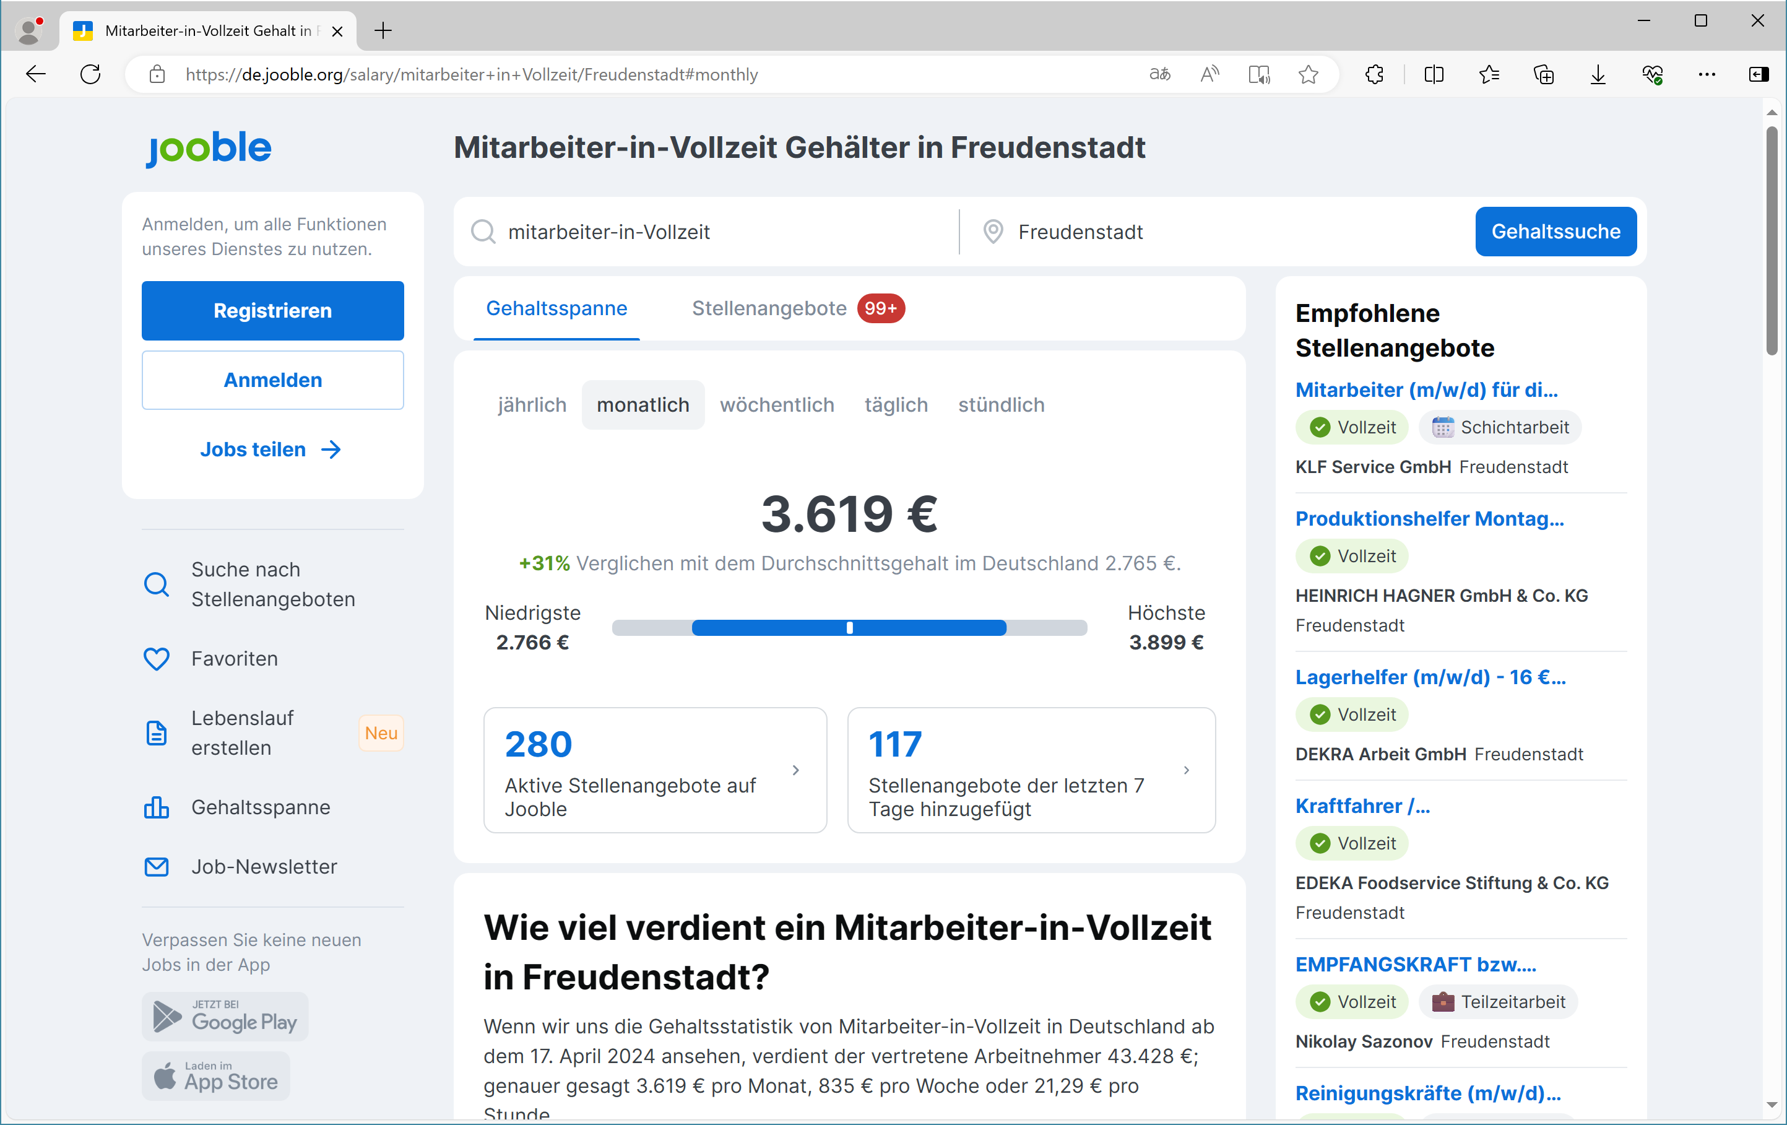1787x1125 pixels.
Task: Open collections icon
Action: 1544,74
